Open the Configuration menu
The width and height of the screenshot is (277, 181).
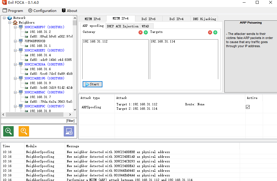pos(42,10)
